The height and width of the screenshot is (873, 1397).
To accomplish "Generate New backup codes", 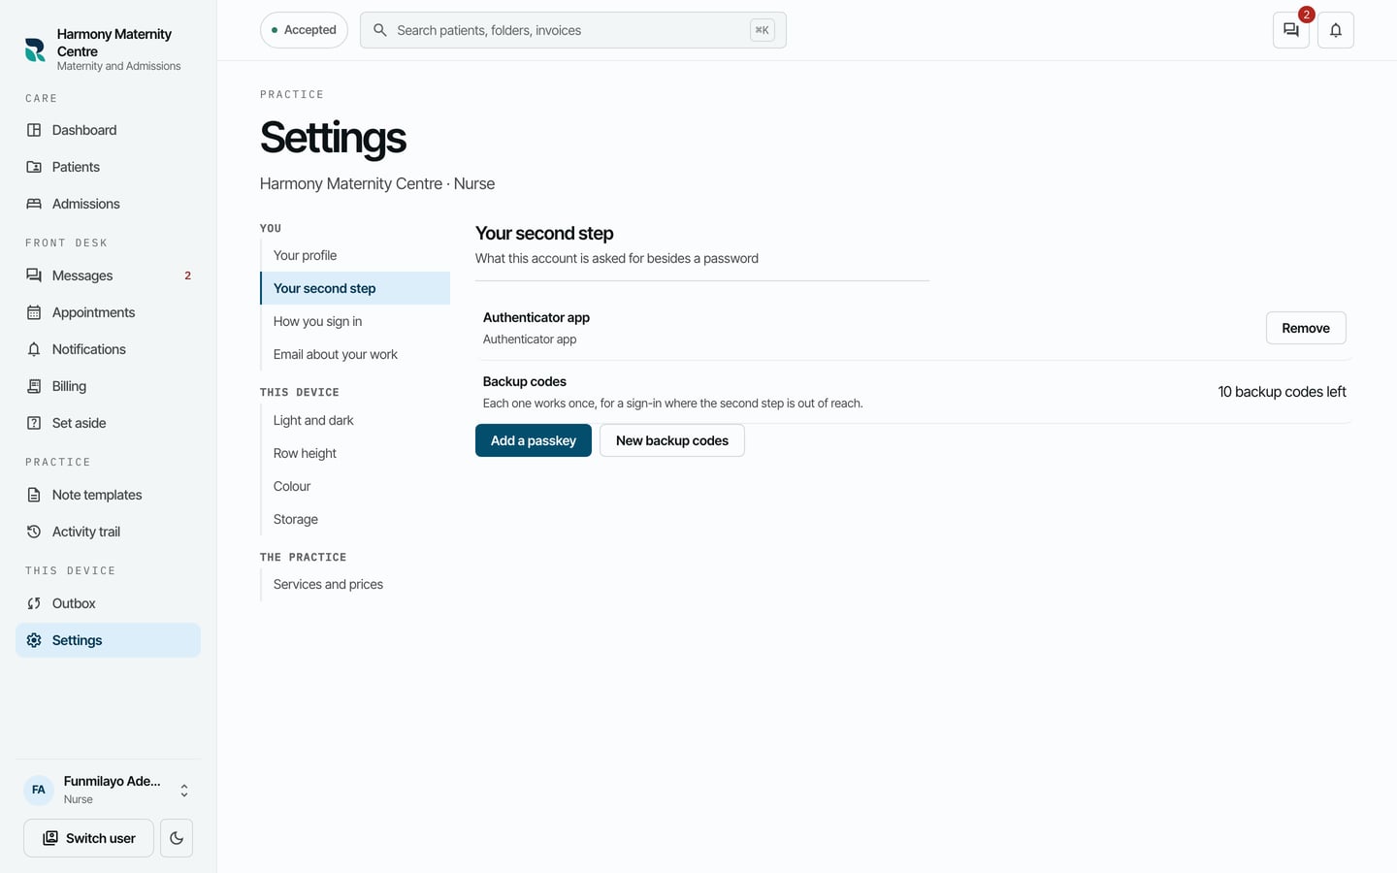I will click(x=672, y=440).
